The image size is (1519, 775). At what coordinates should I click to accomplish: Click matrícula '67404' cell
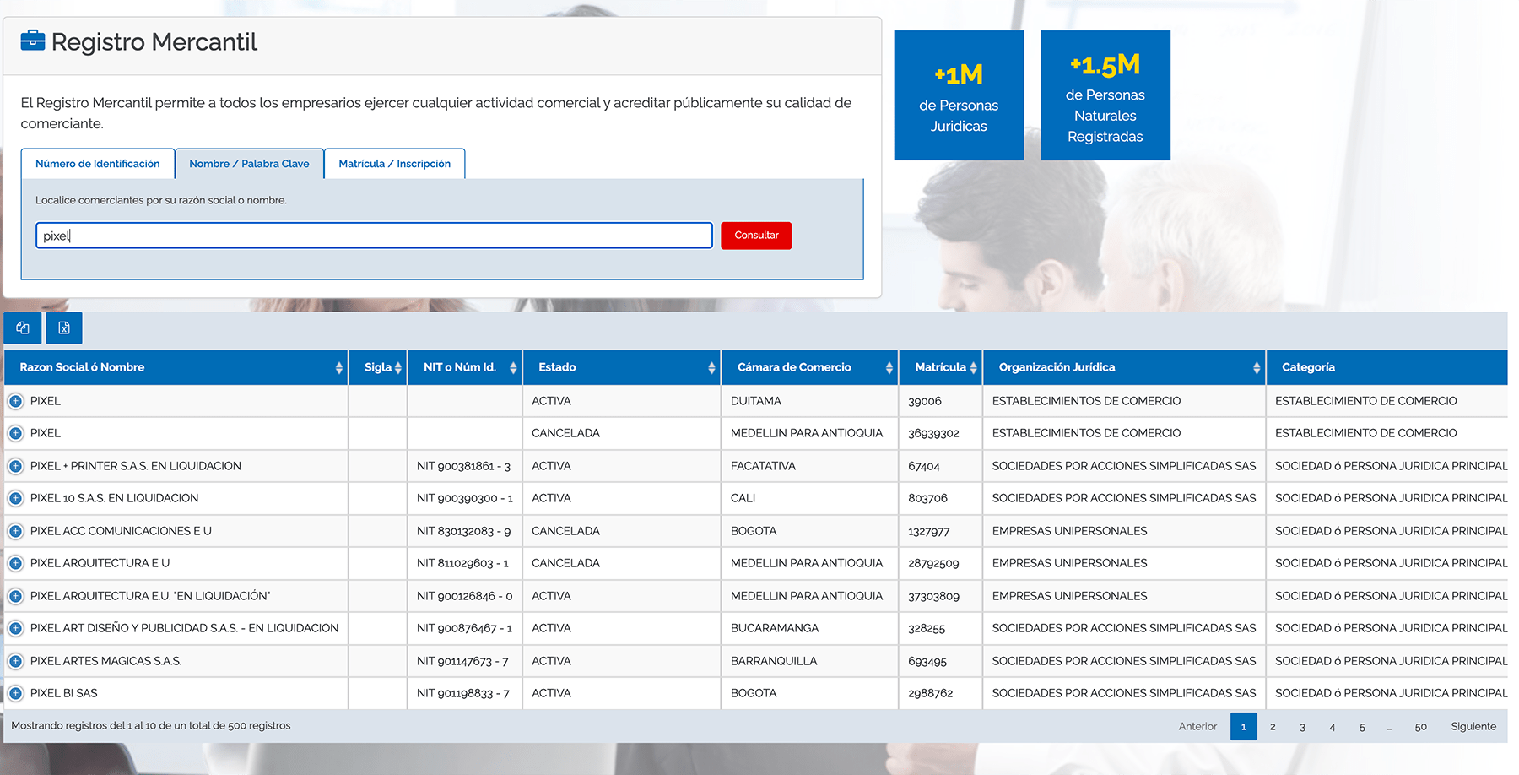coord(941,466)
